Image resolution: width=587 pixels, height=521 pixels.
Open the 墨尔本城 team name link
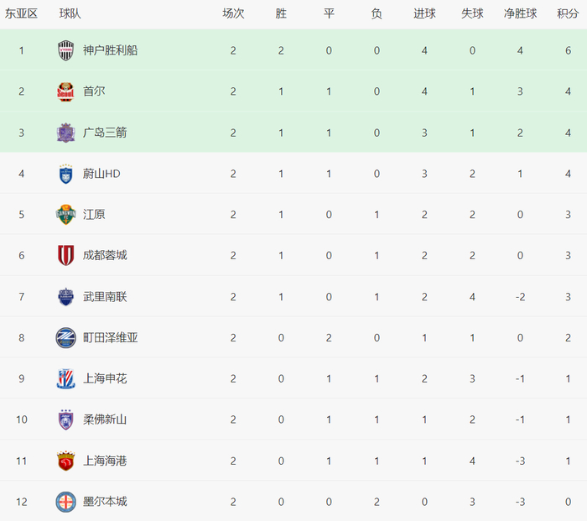click(105, 502)
